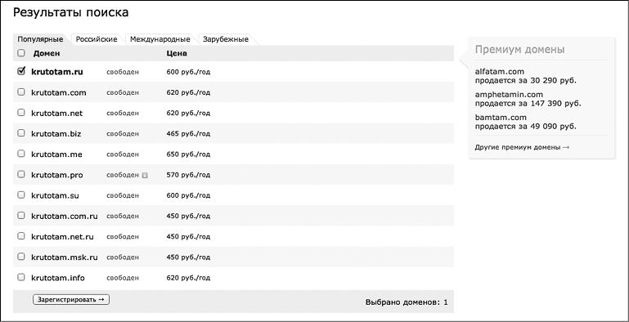Check the krutotam.biz domain box
This screenshot has width=629, height=322.
[21, 132]
